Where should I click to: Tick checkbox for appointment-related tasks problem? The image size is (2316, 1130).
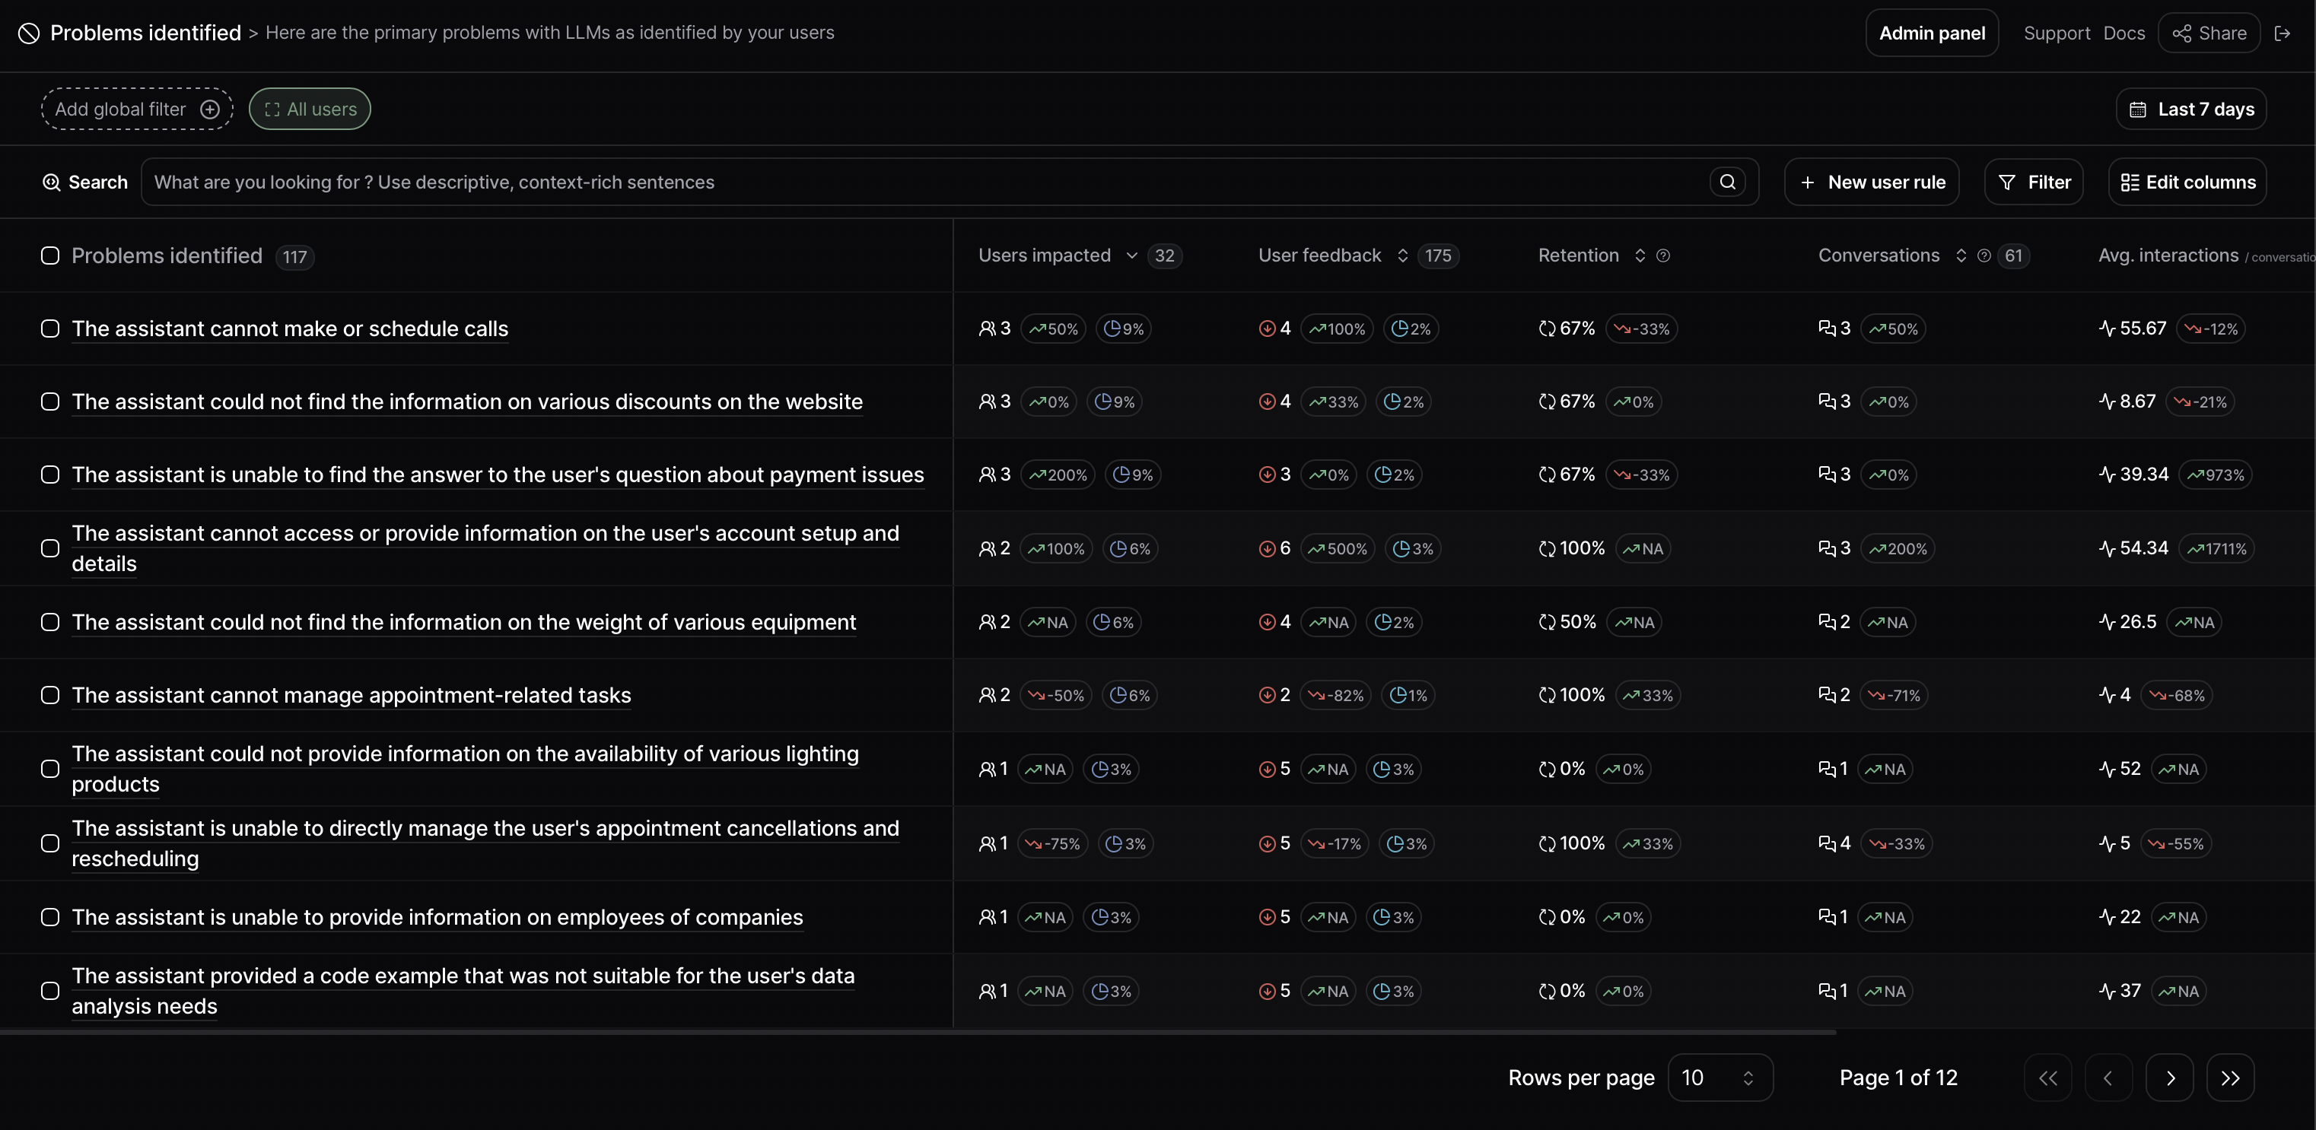50,695
